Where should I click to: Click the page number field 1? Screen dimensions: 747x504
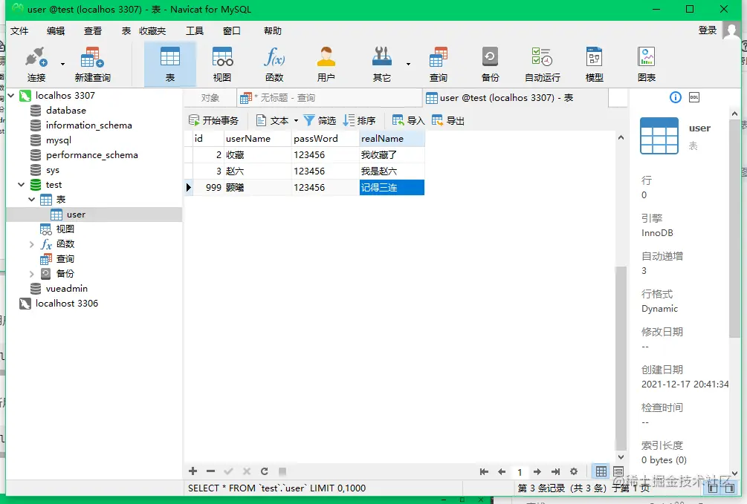coord(520,471)
